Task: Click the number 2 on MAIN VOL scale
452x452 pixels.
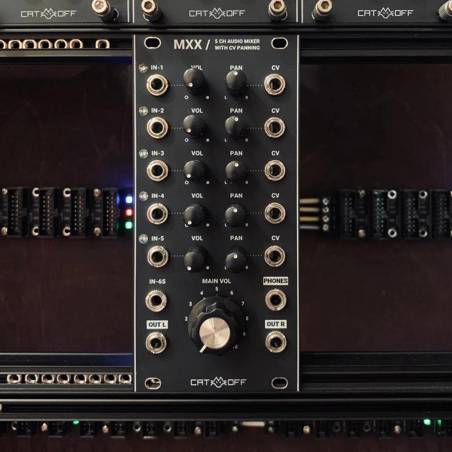Action: (x=186, y=319)
